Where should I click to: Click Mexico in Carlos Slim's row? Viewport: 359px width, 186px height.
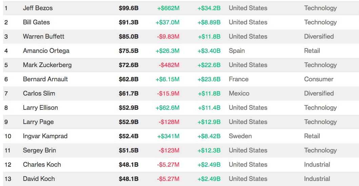pos(239,94)
